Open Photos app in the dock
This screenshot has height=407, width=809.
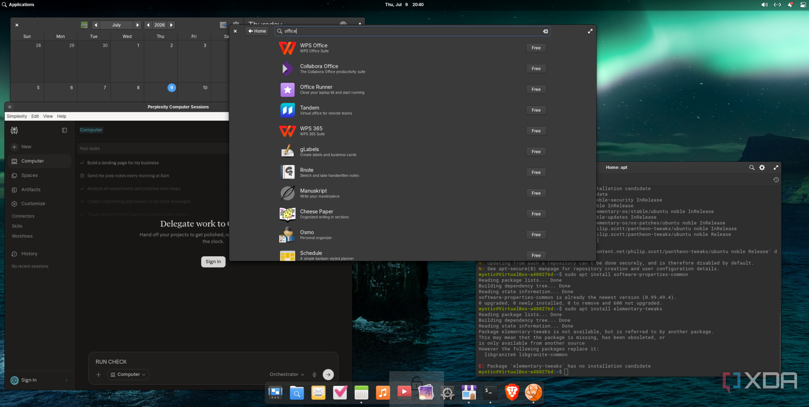tap(426, 393)
